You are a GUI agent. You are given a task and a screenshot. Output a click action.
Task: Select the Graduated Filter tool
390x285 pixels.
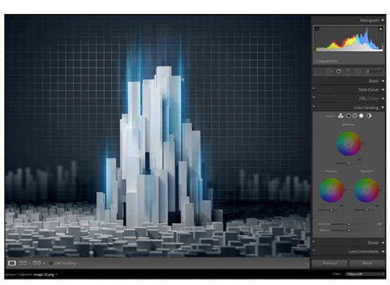[x=348, y=71]
